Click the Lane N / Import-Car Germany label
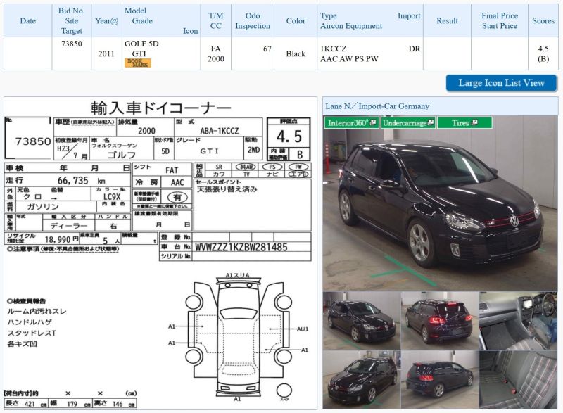 pyautogui.click(x=377, y=106)
